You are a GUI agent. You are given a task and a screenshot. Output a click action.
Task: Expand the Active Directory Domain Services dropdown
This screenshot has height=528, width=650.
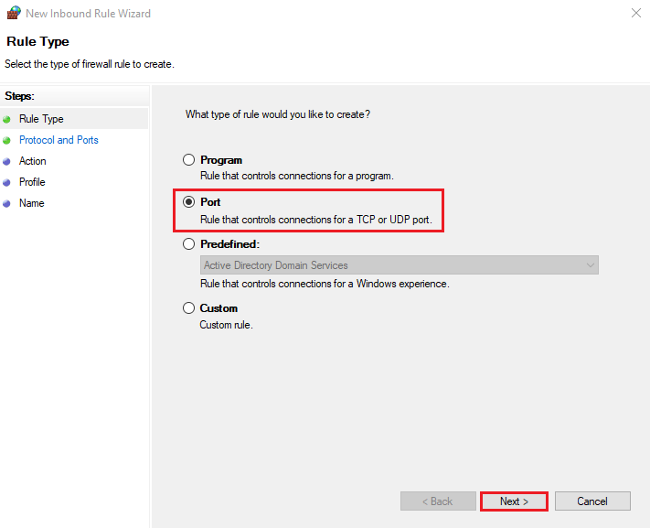pyautogui.click(x=399, y=265)
